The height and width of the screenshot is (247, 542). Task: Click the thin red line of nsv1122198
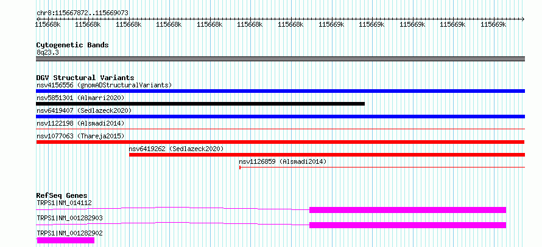click(x=280, y=129)
